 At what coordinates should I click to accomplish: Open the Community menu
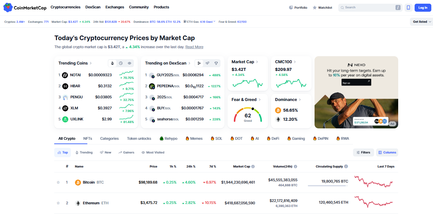(139, 7)
